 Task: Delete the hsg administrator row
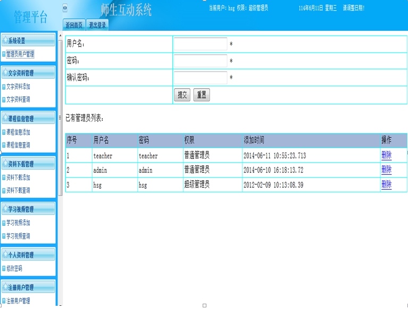click(386, 185)
